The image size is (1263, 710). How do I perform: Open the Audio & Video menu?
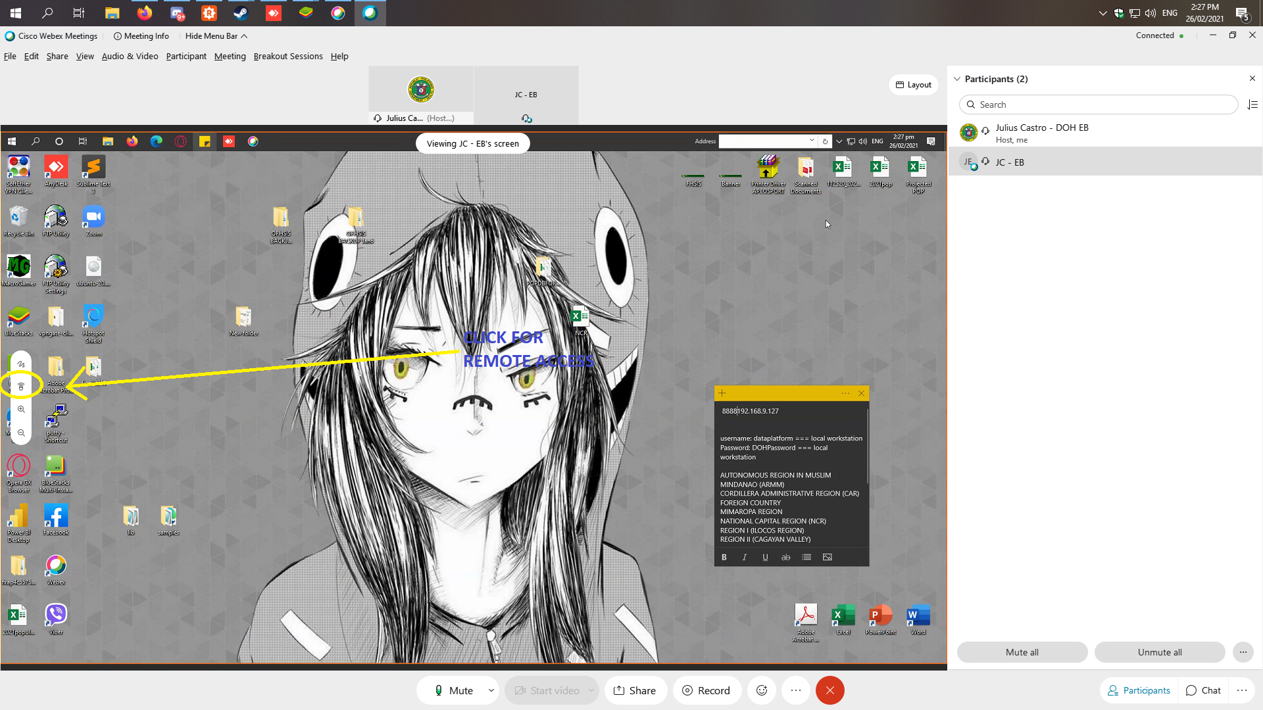click(130, 57)
